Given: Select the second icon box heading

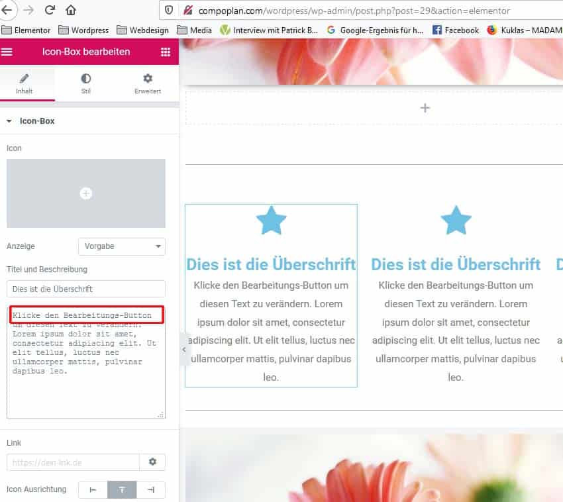Looking at the screenshot, I should (456, 265).
